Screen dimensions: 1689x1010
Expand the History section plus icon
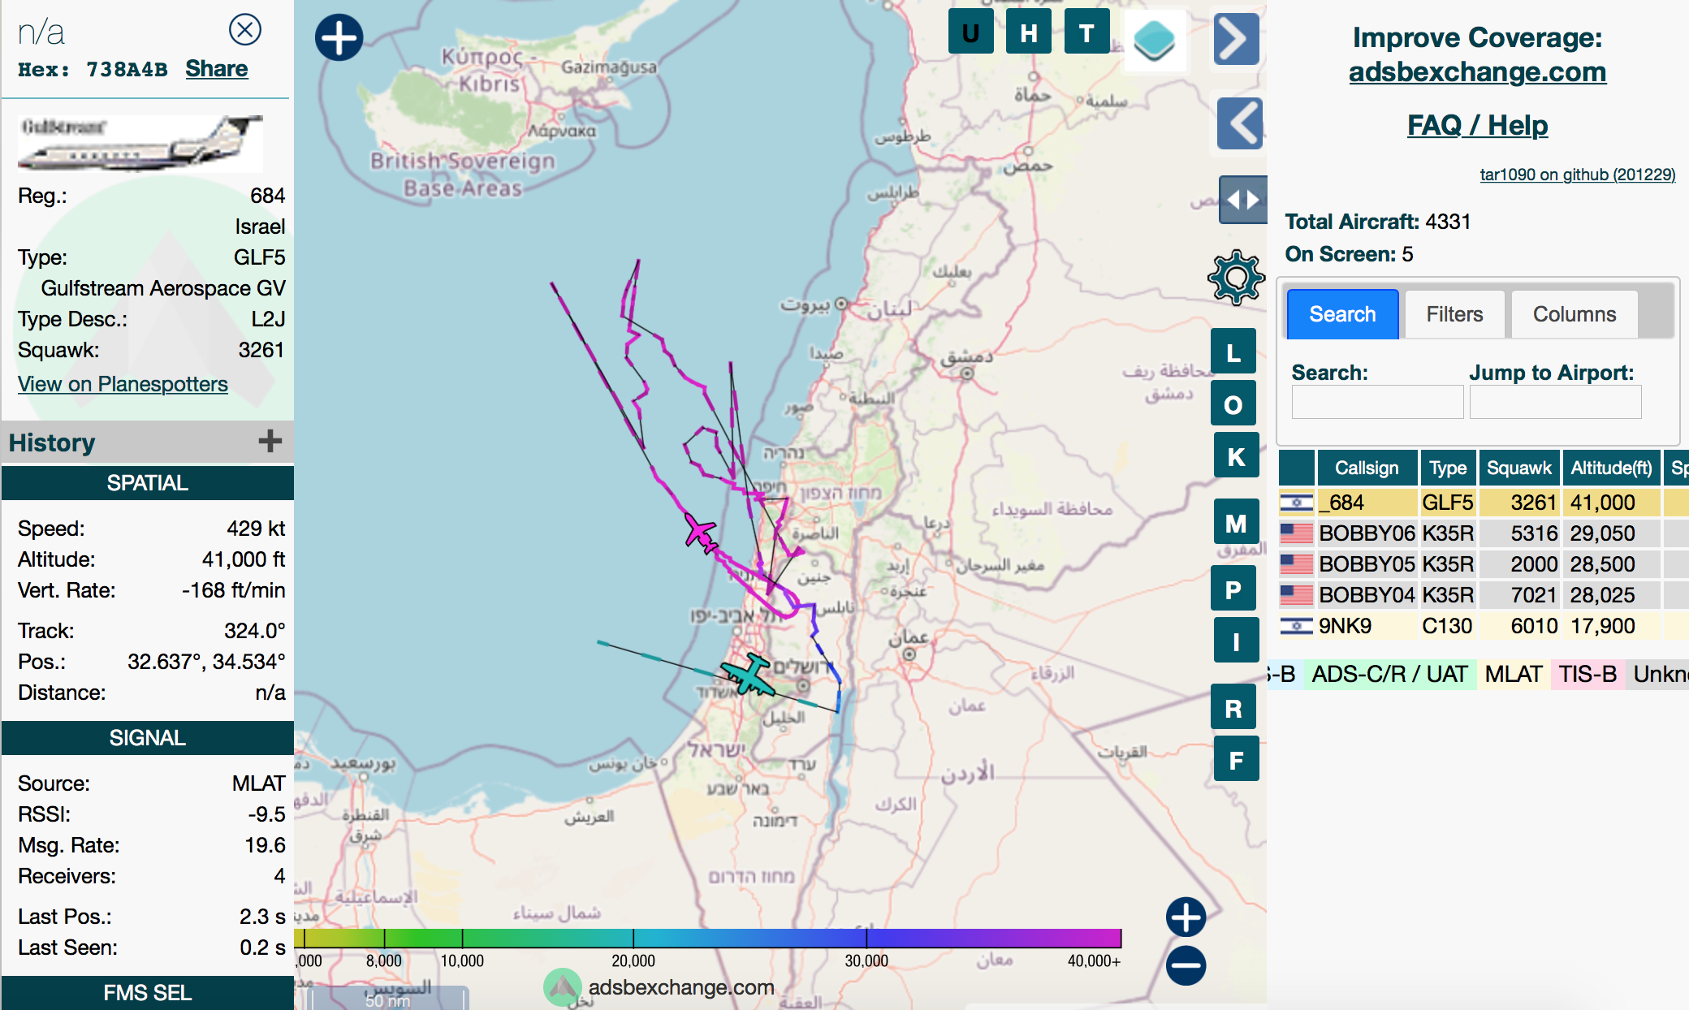point(270,441)
